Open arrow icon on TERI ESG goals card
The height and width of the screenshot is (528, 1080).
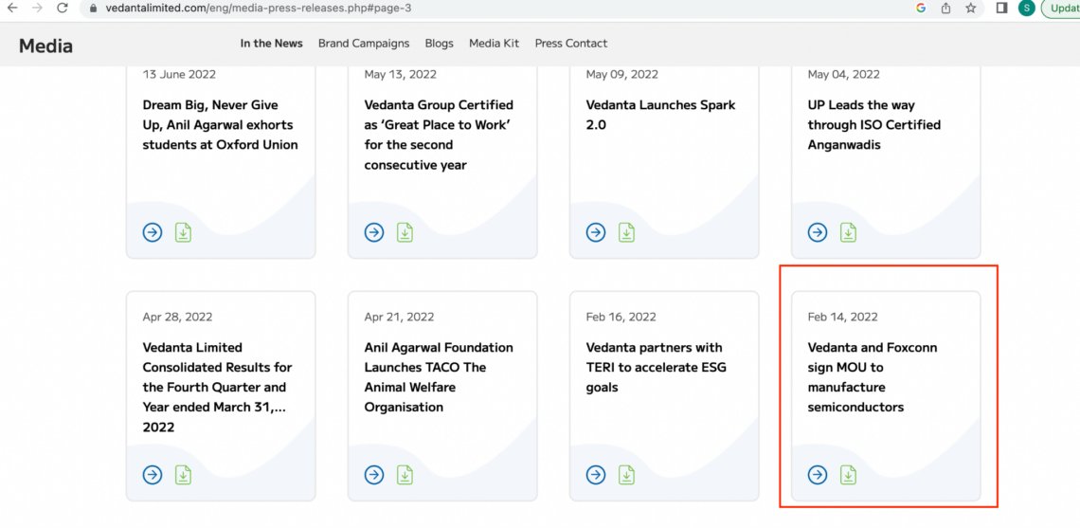pyautogui.click(x=596, y=475)
